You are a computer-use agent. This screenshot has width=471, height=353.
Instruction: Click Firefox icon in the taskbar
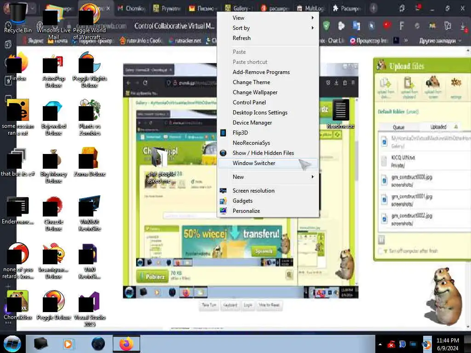pos(126,344)
